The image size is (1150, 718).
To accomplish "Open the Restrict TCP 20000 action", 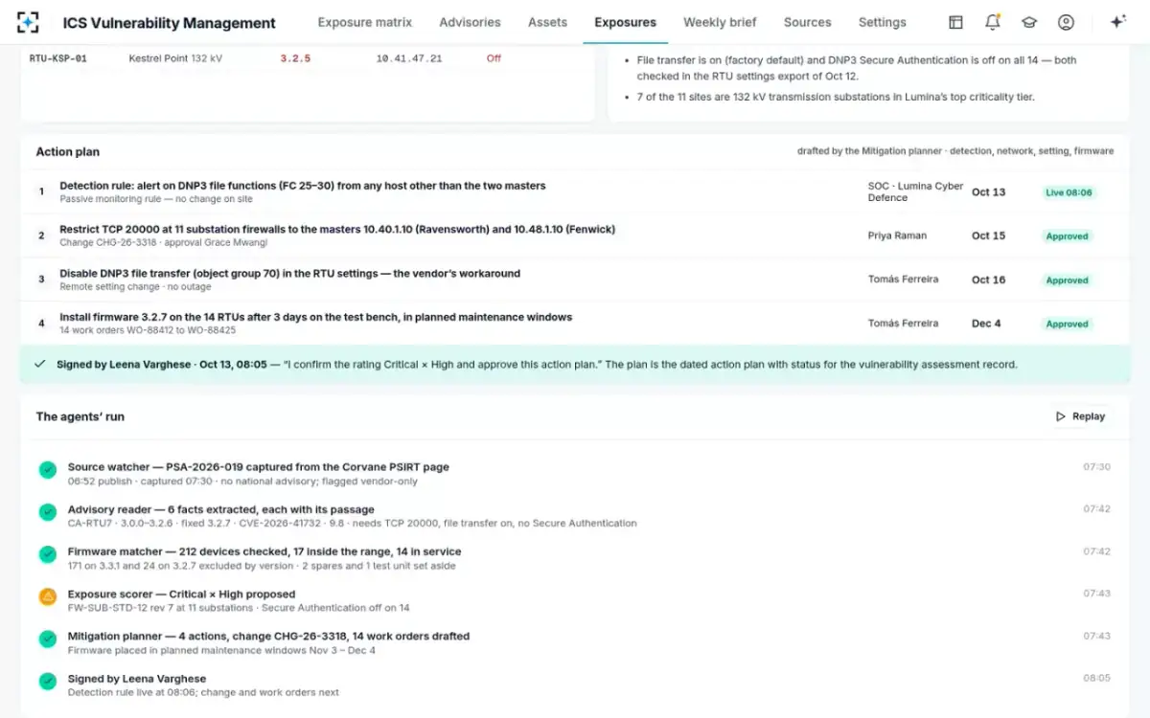I will pyautogui.click(x=337, y=230).
